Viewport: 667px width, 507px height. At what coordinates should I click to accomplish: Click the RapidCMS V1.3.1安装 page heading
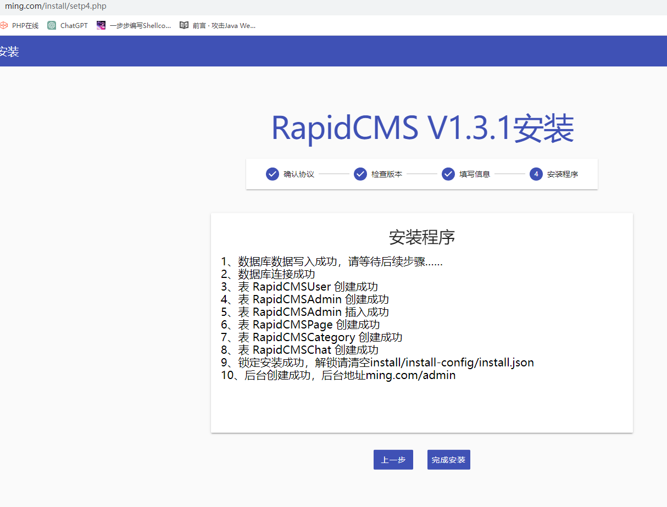coord(422,129)
